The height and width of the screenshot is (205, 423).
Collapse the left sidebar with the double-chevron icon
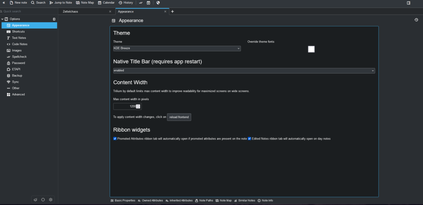coord(4,3)
